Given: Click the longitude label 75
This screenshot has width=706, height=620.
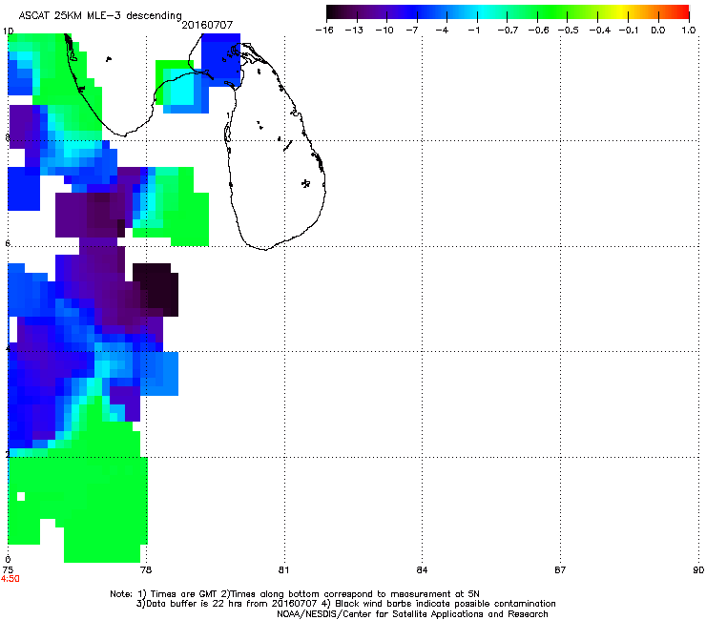Looking at the screenshot, I should (8, 570).
